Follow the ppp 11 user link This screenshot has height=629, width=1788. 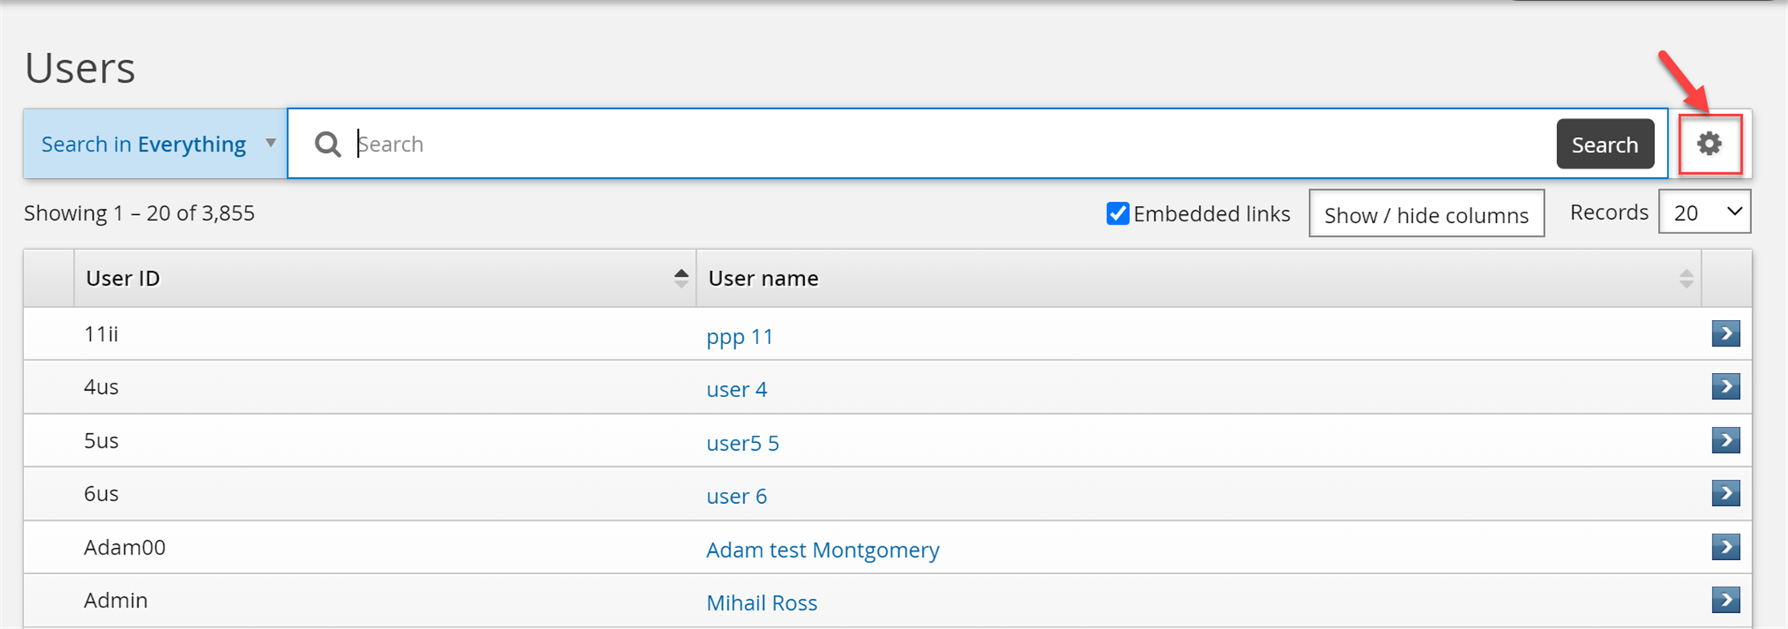[x=739, y=336]
